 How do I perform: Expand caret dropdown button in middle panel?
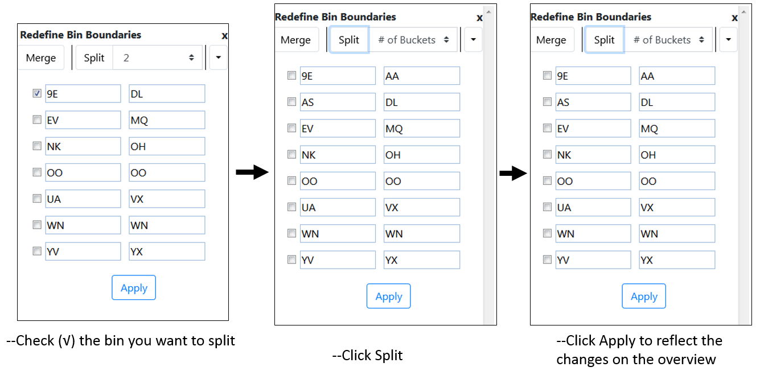tap(473, 40)
